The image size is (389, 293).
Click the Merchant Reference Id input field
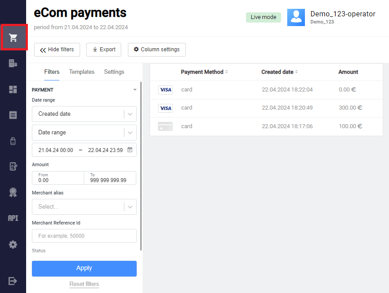pyautogui.click(x=84, y=236)
